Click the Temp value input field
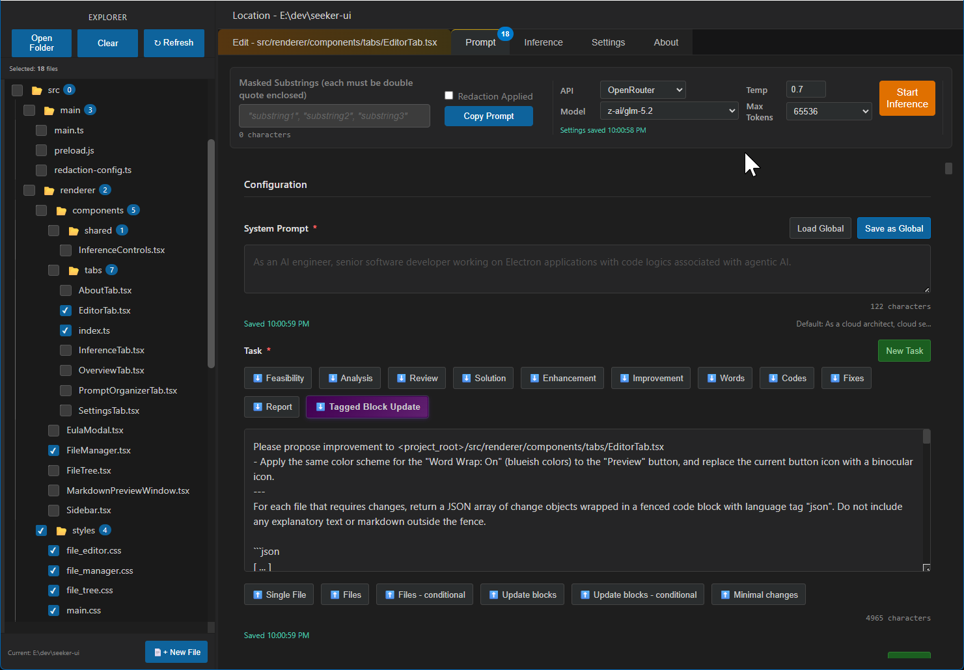 tap(806, 89)
